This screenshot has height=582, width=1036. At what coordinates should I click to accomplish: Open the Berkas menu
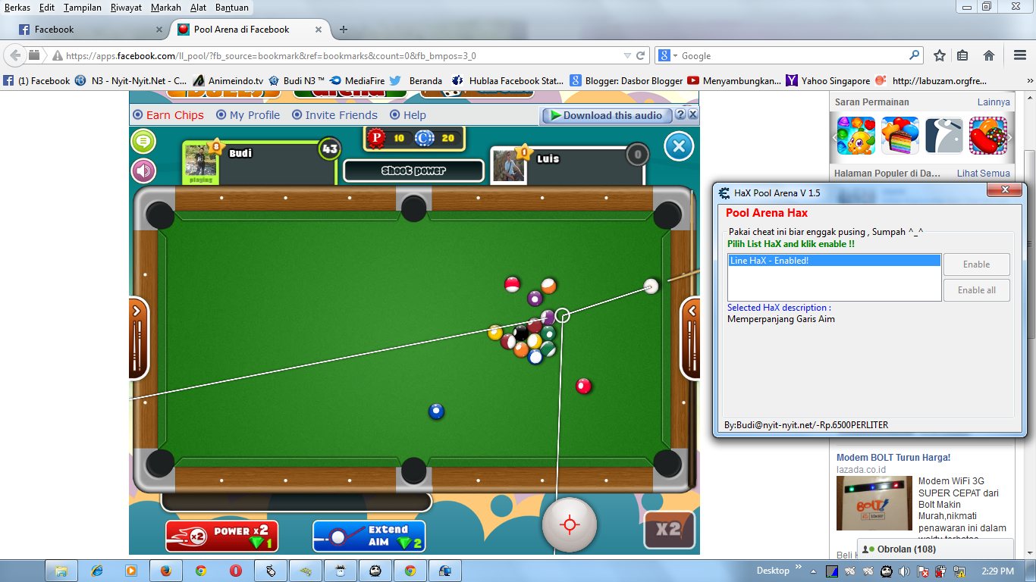pyautogui.click(x=17, y=8)
